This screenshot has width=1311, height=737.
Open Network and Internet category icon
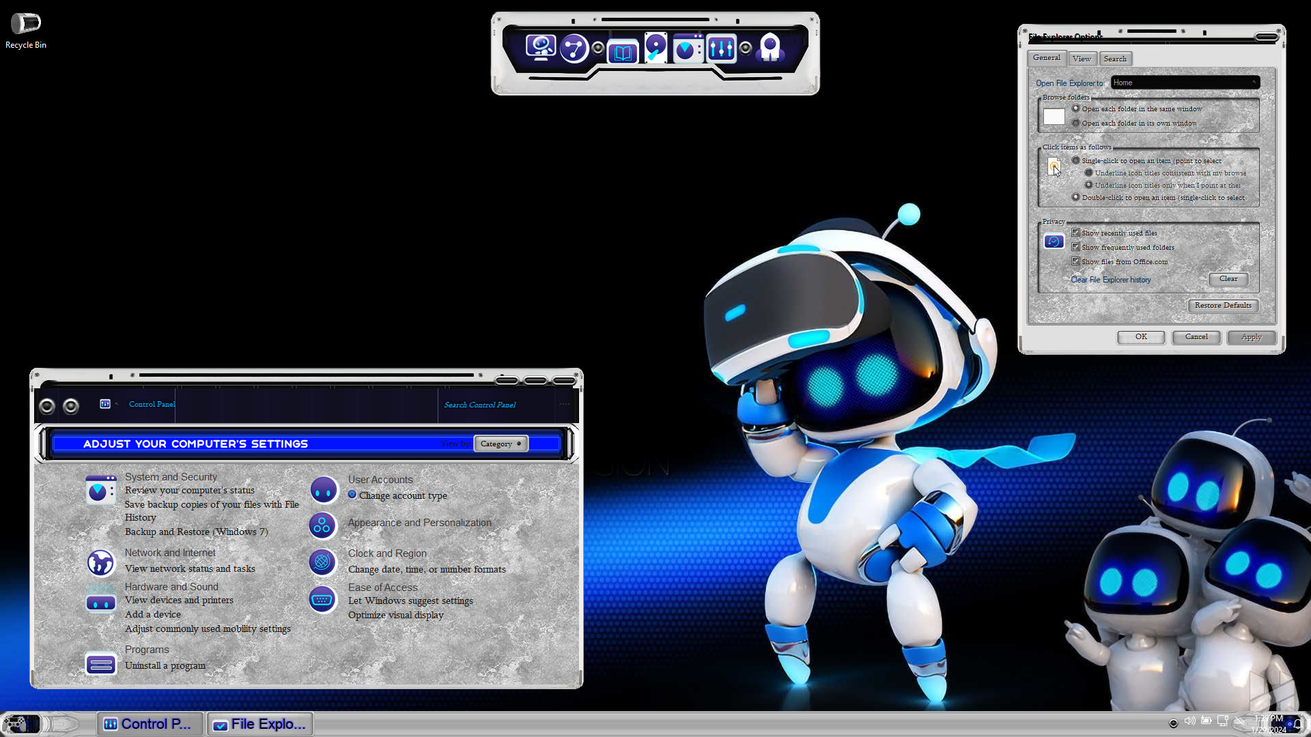[101, 562]
